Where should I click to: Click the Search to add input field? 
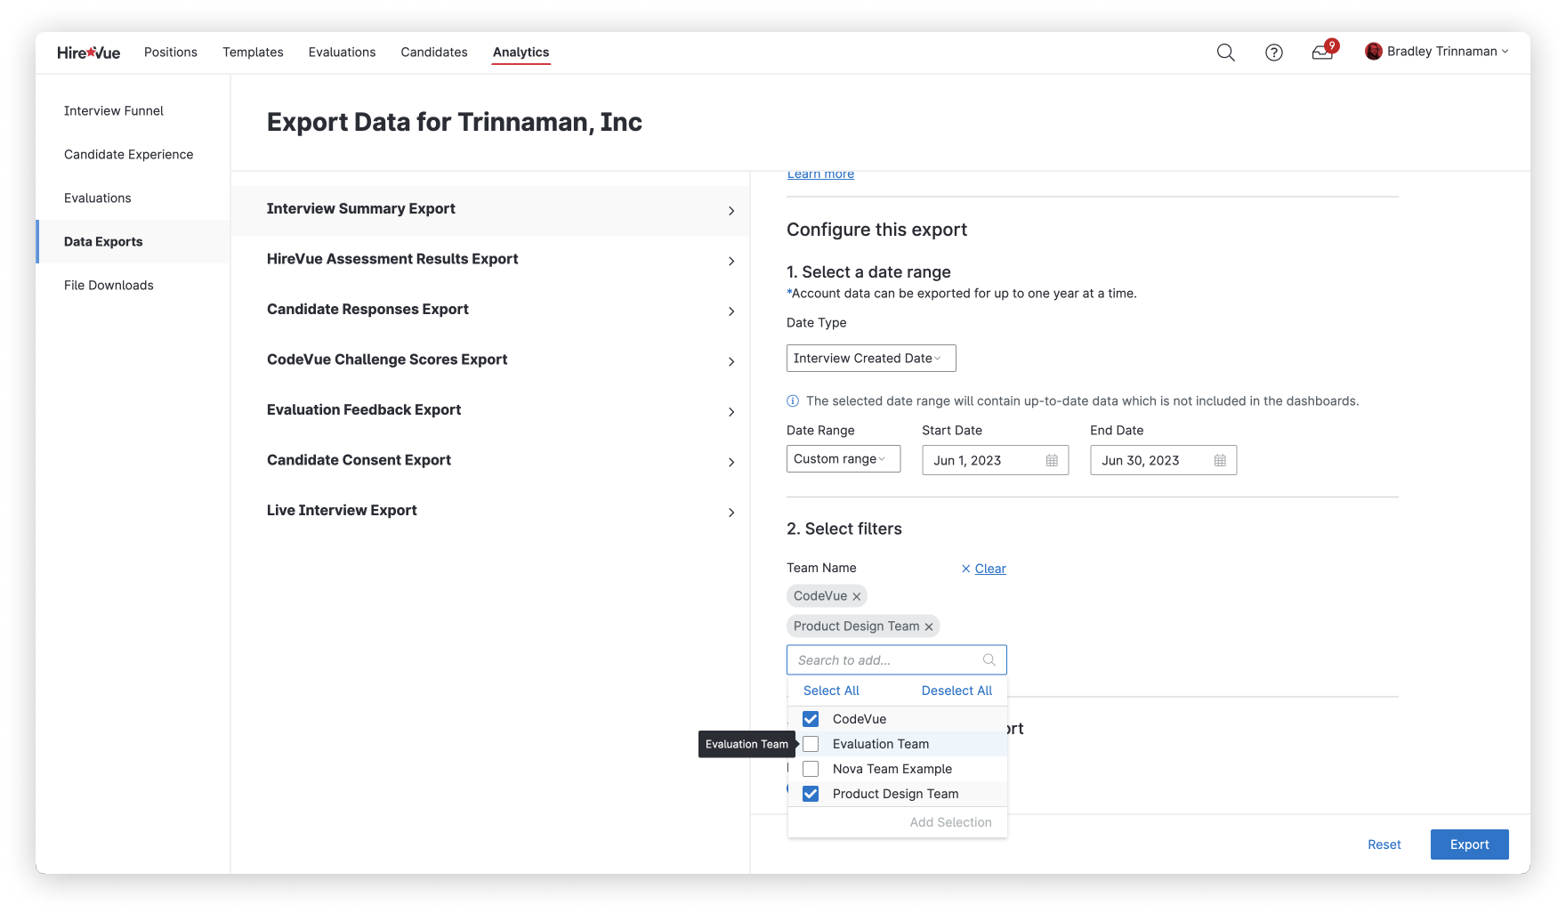[x=897, y=660]
